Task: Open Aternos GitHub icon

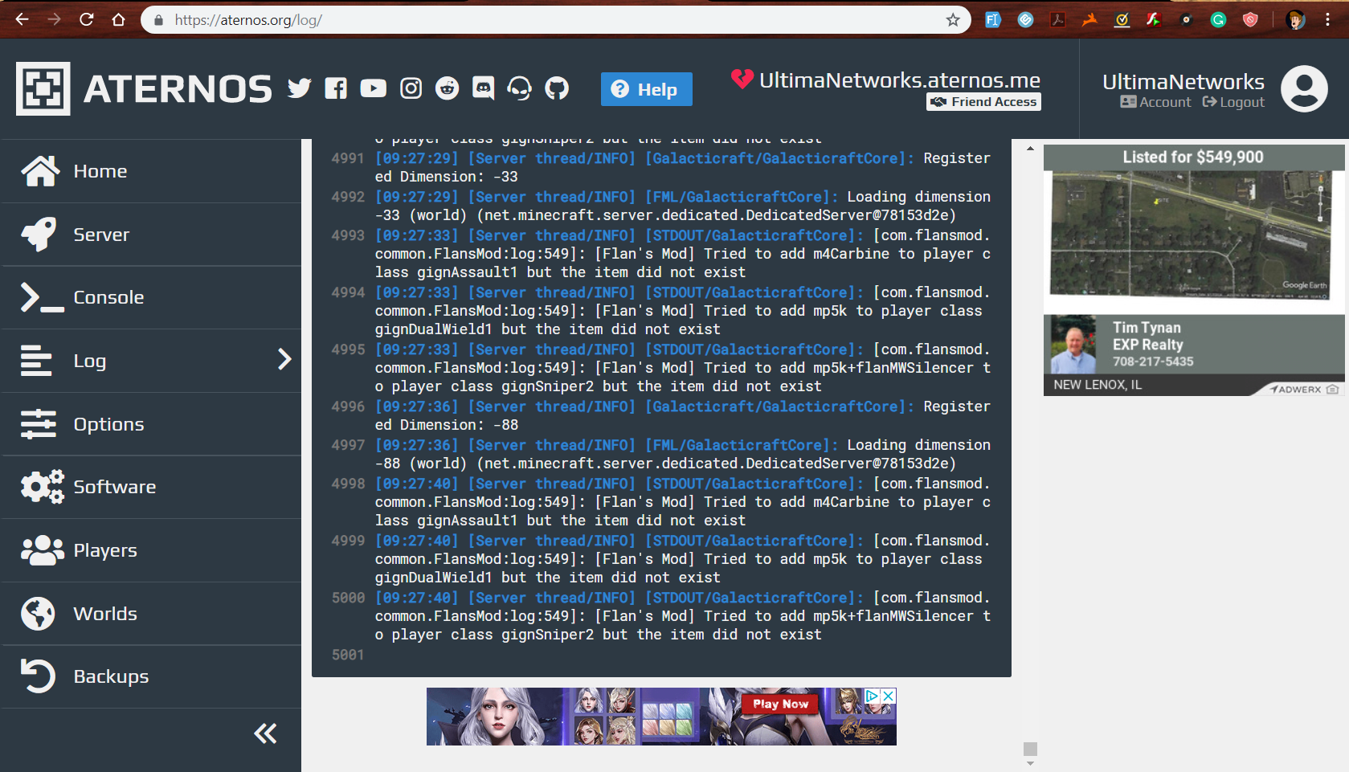Action: (x=557, y=88)
